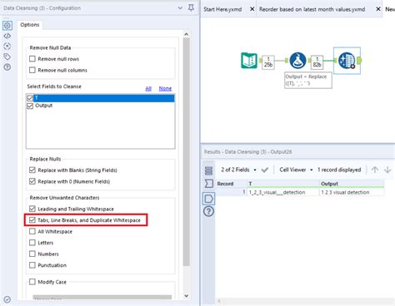Enable Numbers removal checkbox
The width and height of the screenshot is (395, 306).
point(32,254)
